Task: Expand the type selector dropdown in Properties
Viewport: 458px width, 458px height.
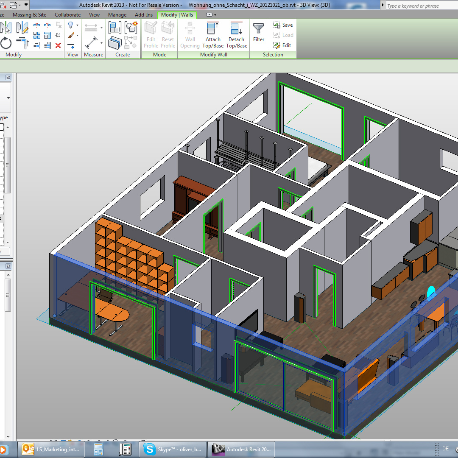Action: 8,98
